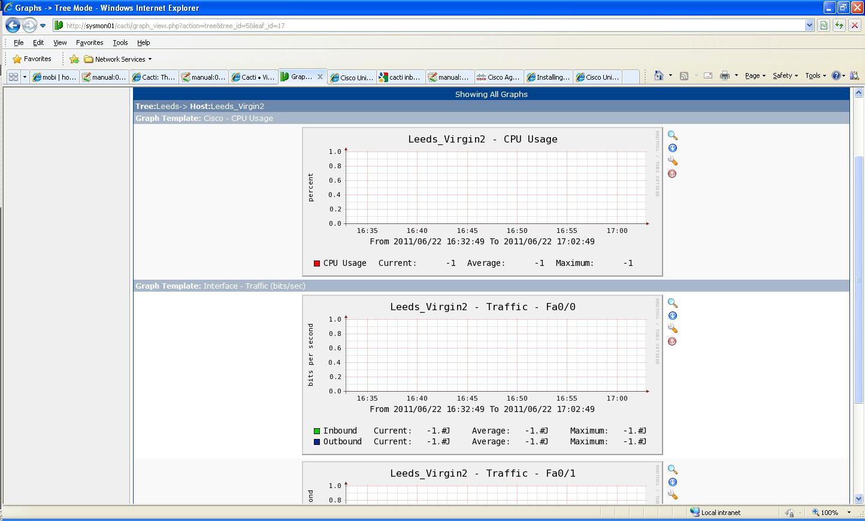Viewport: 865px width, 521px height.
Task: Export CPU Usage graph data via blue arrow
Action: [673, 148]
